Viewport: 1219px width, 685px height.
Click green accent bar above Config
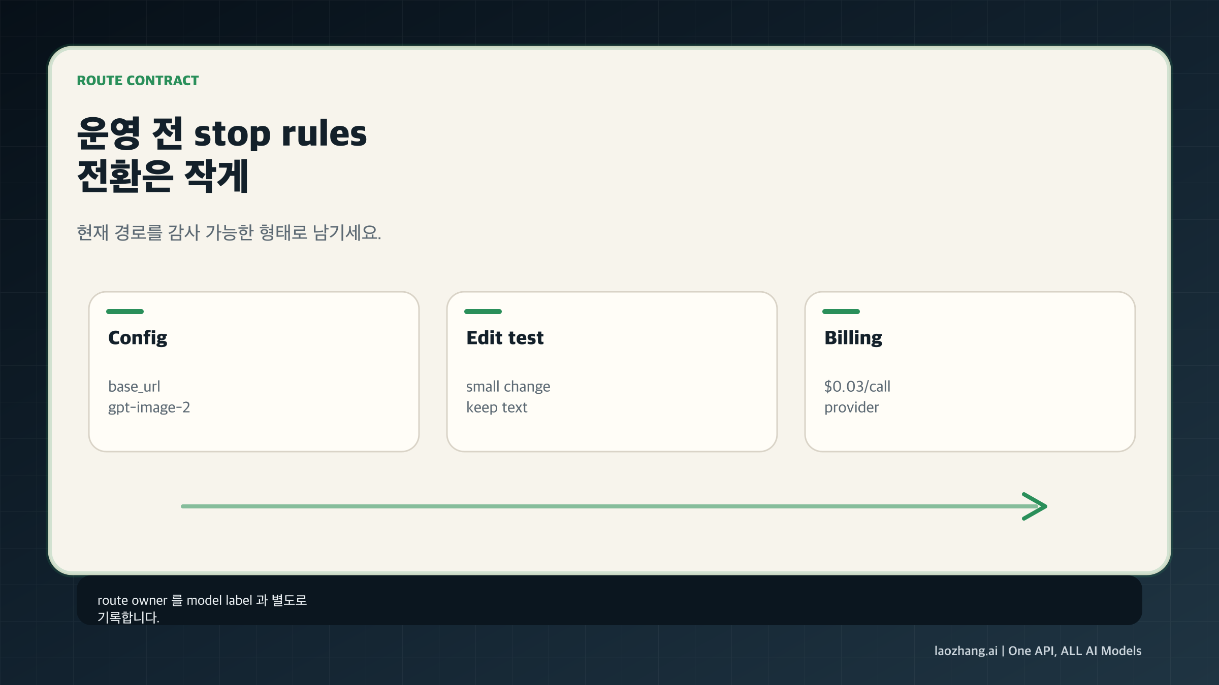click(125, 312)
